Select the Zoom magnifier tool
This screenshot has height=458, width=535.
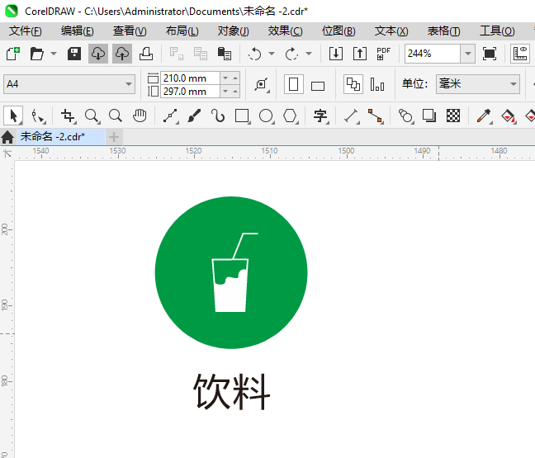(x=92, y=116)
